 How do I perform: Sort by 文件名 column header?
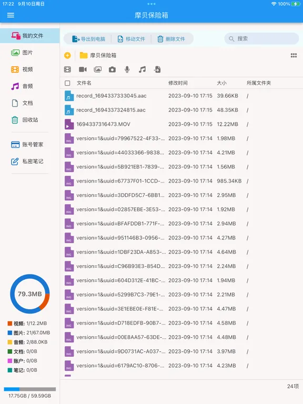tap(84, 83)
